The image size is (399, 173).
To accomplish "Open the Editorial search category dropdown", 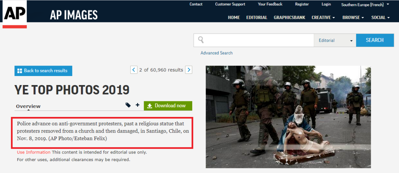I will click(x=335, y=40).
